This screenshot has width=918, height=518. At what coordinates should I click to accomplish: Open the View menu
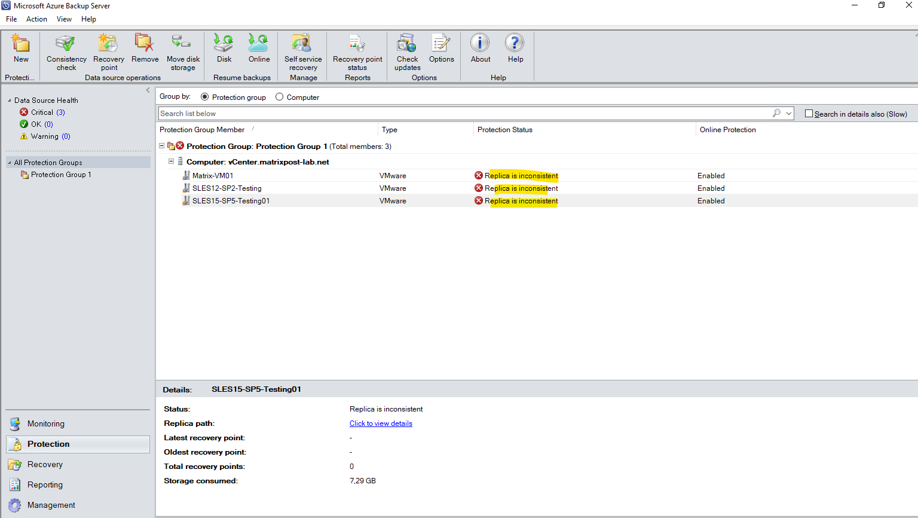[64, 19]
